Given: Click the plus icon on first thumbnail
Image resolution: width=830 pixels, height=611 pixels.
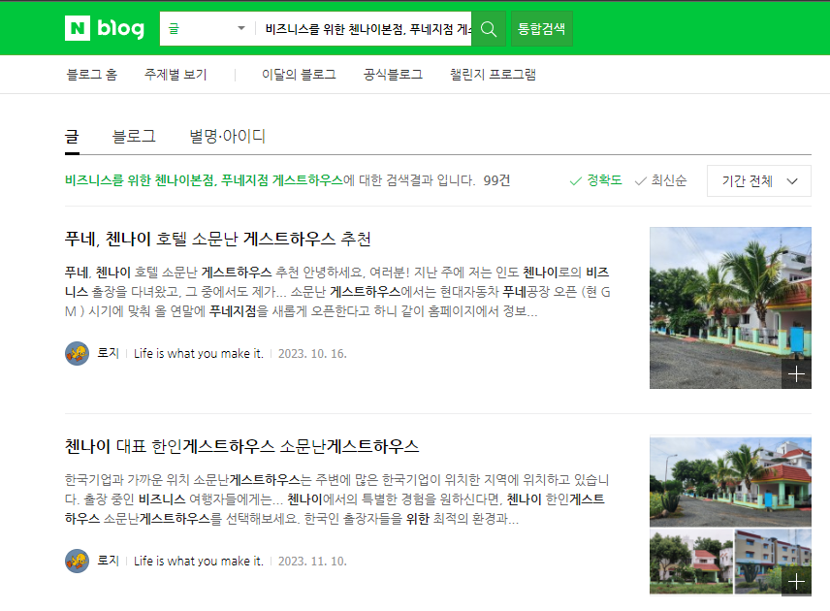Looking at the screenshot, I should 796,374.
